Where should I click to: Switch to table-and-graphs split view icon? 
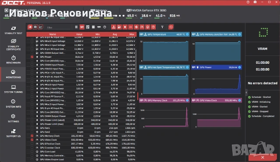coord(30,27)
